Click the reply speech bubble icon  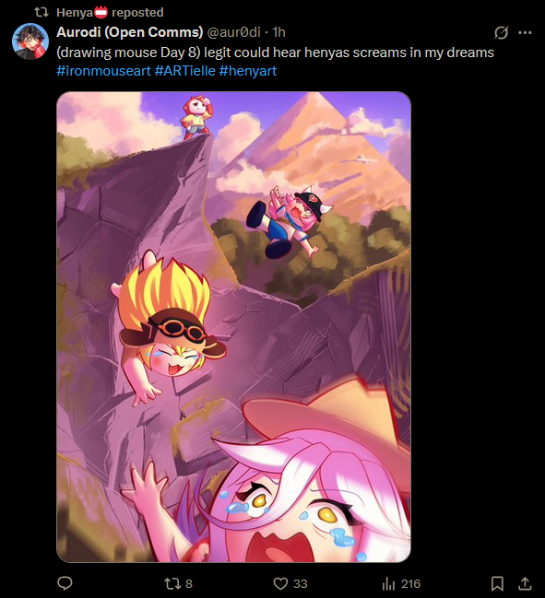click(65, 583)
